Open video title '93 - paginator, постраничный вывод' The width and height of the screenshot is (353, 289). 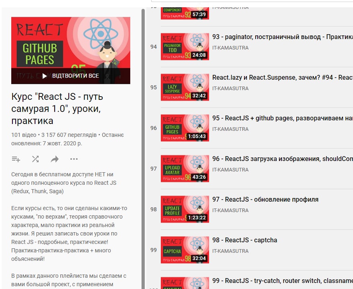tap(283, 37)
